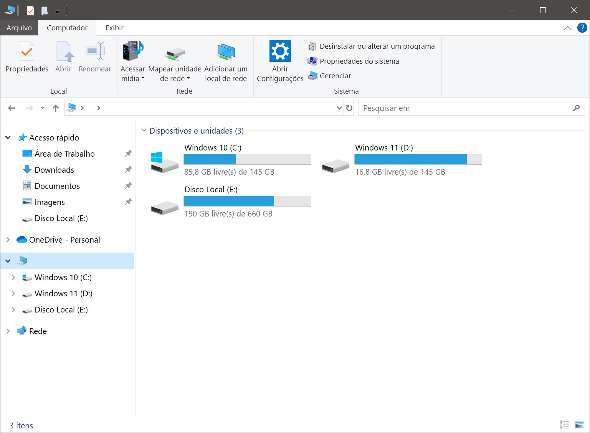
Task: Open Downloads in quick access
Action: pyautogui.click(x=48, y=170)
